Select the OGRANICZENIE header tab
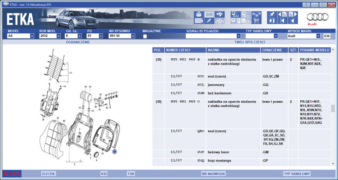 [x=78, y=42]
